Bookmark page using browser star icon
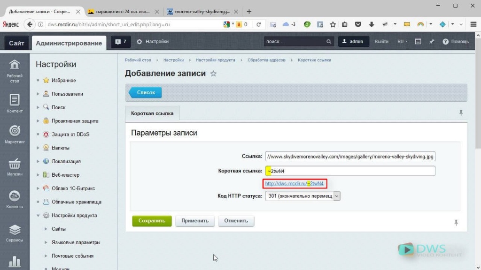This screenshot has height=270, width=481. (x=333, y=24)
